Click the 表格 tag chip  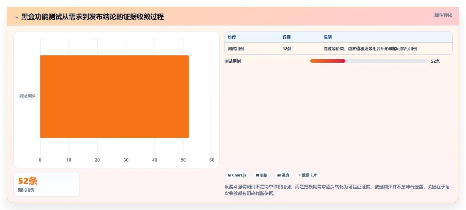262,175
